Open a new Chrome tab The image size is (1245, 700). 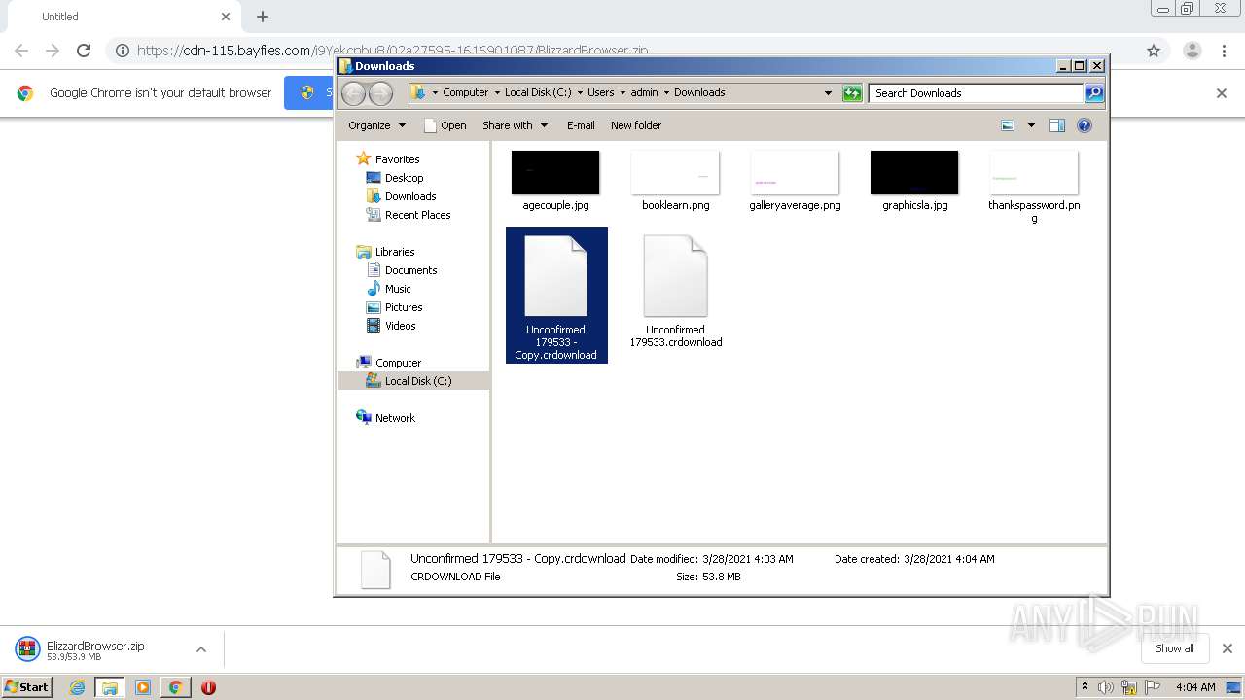[x=263, y=17]
